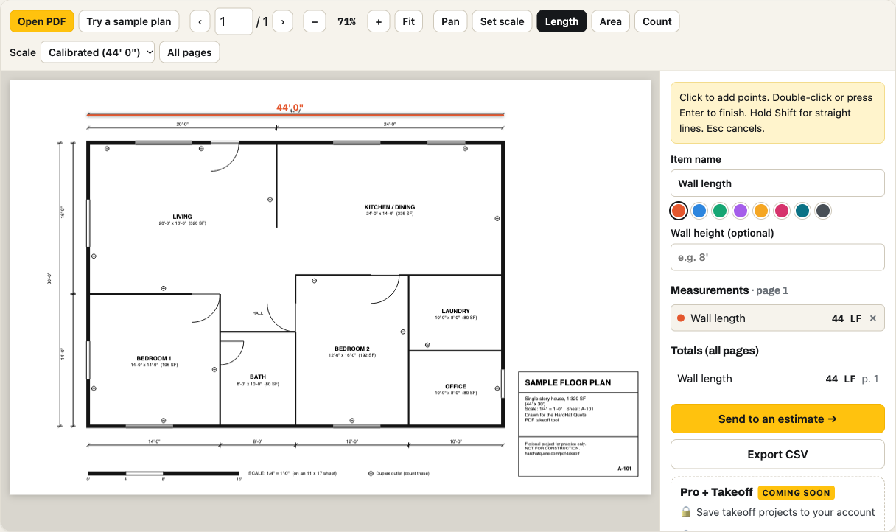Select the Length measurement tool
The height and width of the screenshot is (532, 896).
click(x=562, y=21)
